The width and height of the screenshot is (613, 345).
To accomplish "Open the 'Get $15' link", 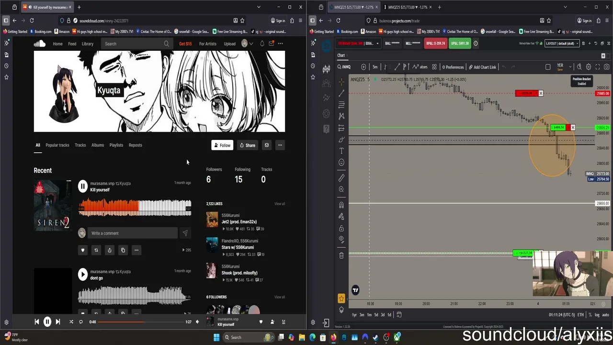I will [x=185, y=44].
